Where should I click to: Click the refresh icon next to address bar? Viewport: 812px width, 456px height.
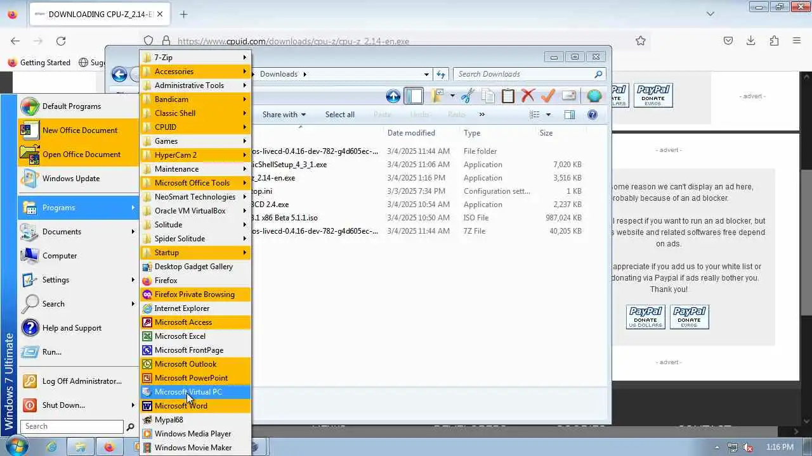point(440,74)
